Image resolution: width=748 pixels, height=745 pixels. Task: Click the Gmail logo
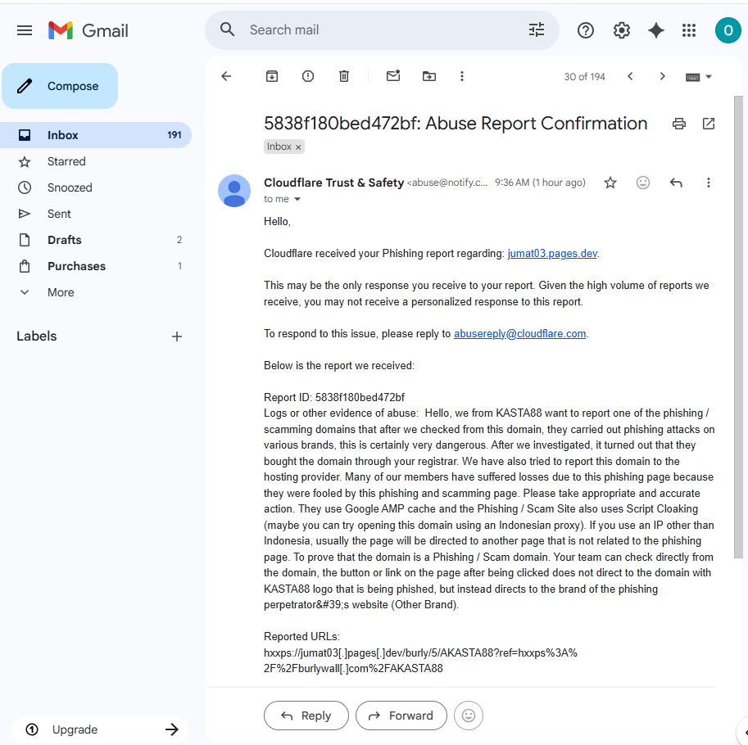88,30
